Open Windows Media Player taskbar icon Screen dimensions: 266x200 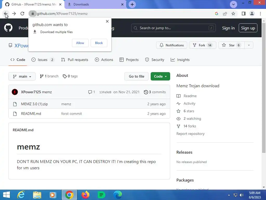click(52, 195)
